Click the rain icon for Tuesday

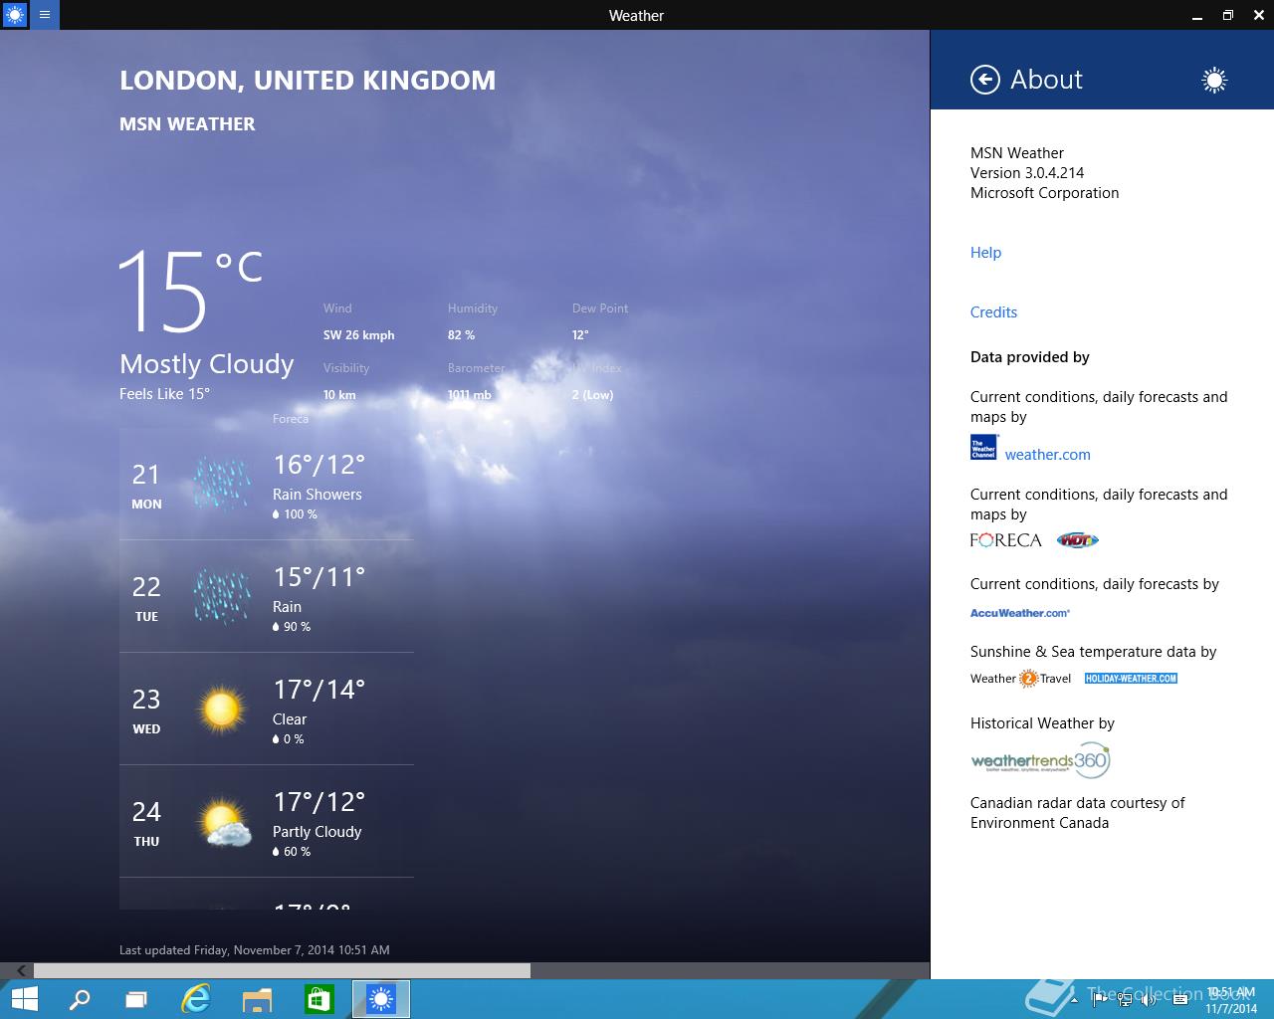(x=221, y=596)
